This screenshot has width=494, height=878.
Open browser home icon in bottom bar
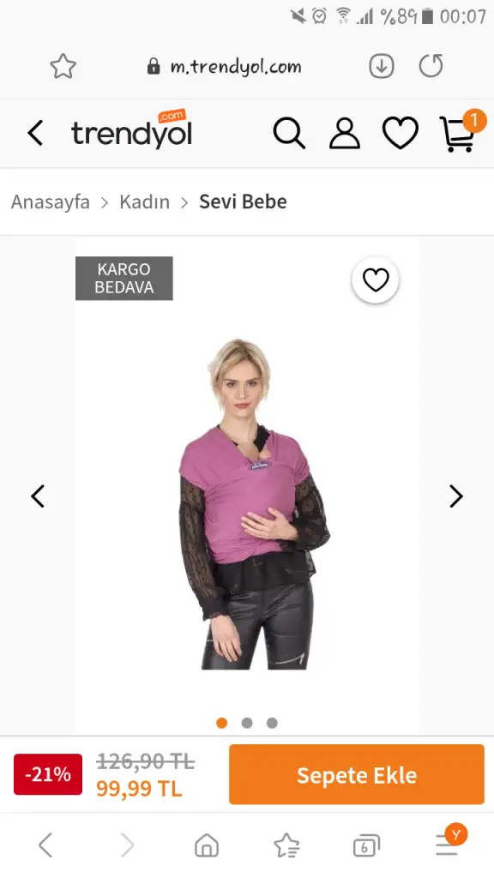pos(207,845)
